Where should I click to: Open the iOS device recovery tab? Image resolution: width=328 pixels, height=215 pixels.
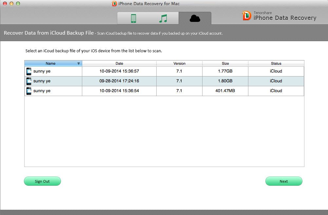pyautogui.click(x=133, y=18)
